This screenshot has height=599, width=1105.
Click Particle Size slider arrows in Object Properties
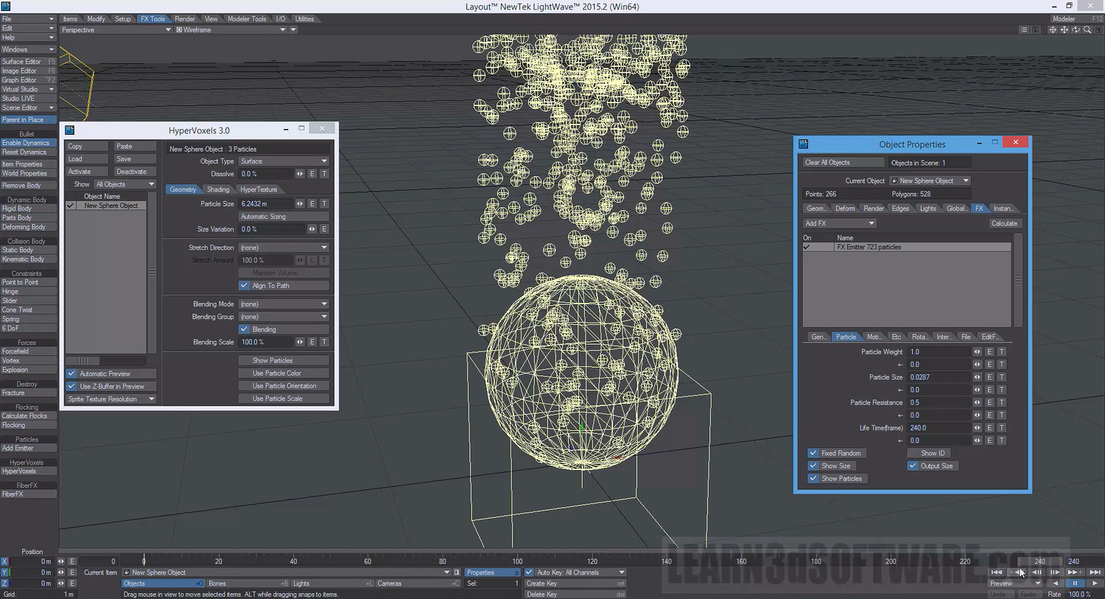[977, 377]
